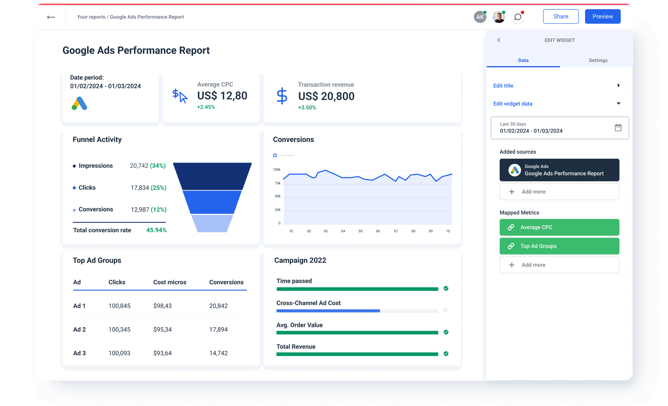668x406 pixels.
Task: Click the Preview button
Action: tap(603, 16)
